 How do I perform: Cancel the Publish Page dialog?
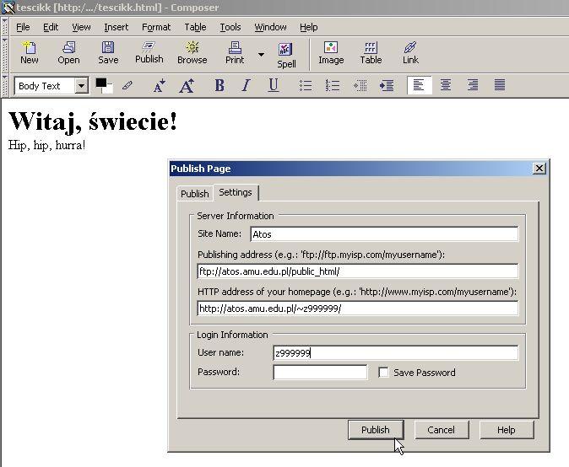[442, 430]
